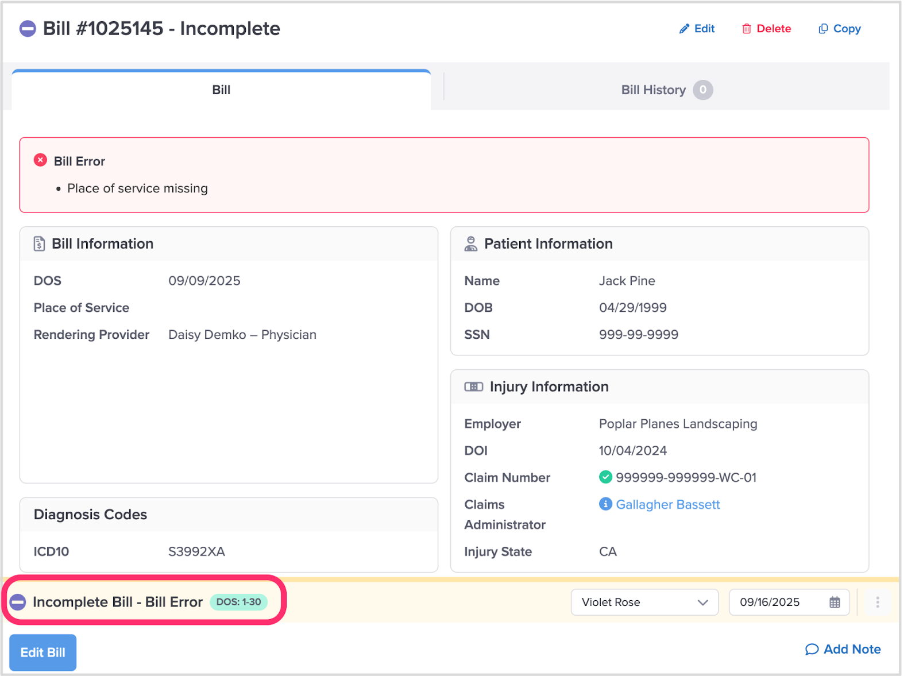The image size is (919, 676).
Task: Click the trash can Delete icon
Action: 746,29
